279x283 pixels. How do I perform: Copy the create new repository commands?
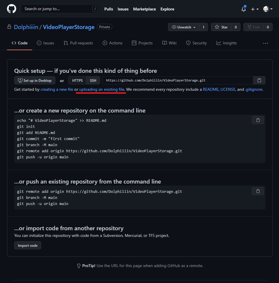(x=258, y=120)
